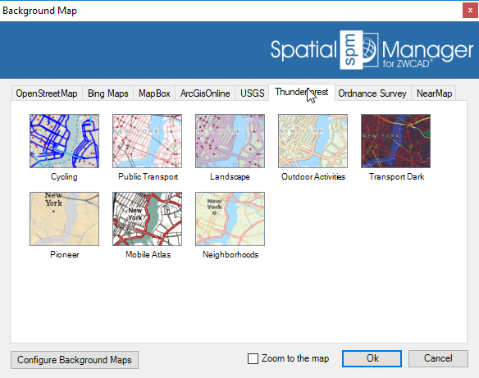Click the Configure Background Maps button
Screen dimensions: 479x378
tap(75, 360)
